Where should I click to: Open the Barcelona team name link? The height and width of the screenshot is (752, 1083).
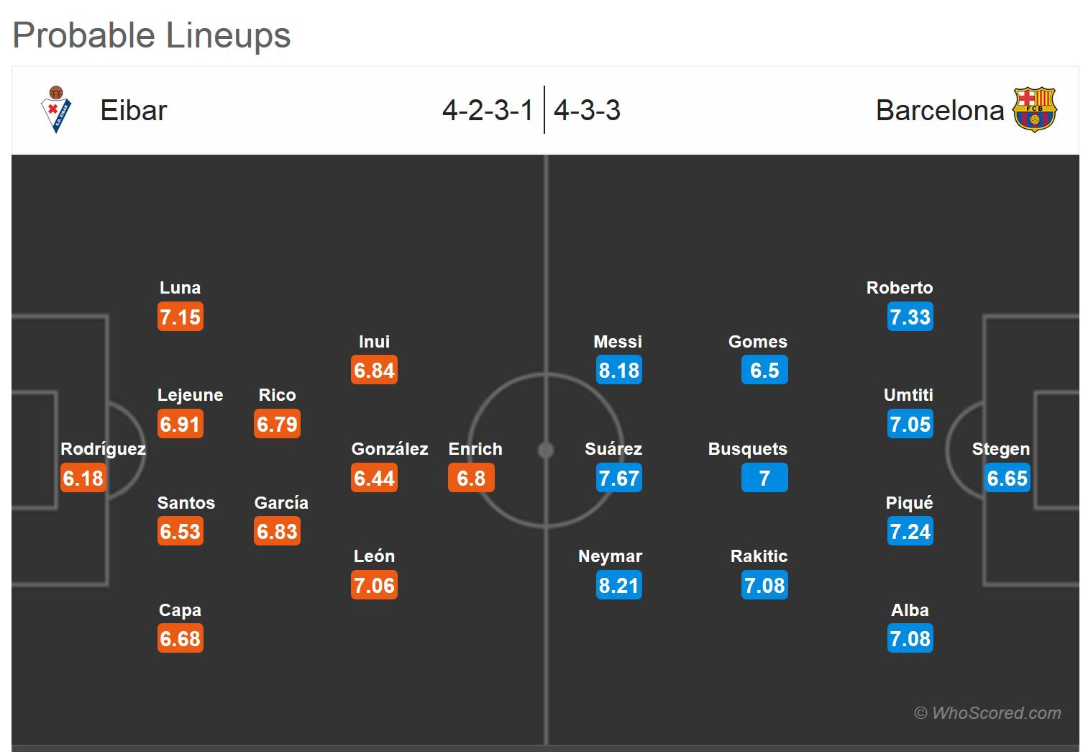(939, 111)
